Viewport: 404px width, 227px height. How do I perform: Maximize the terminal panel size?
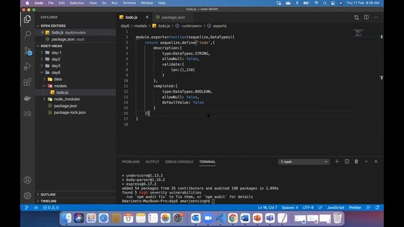[366, 161]
